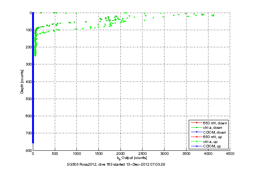Click the y-axis tick label 800
254x169 pixels.
(29, 150)
